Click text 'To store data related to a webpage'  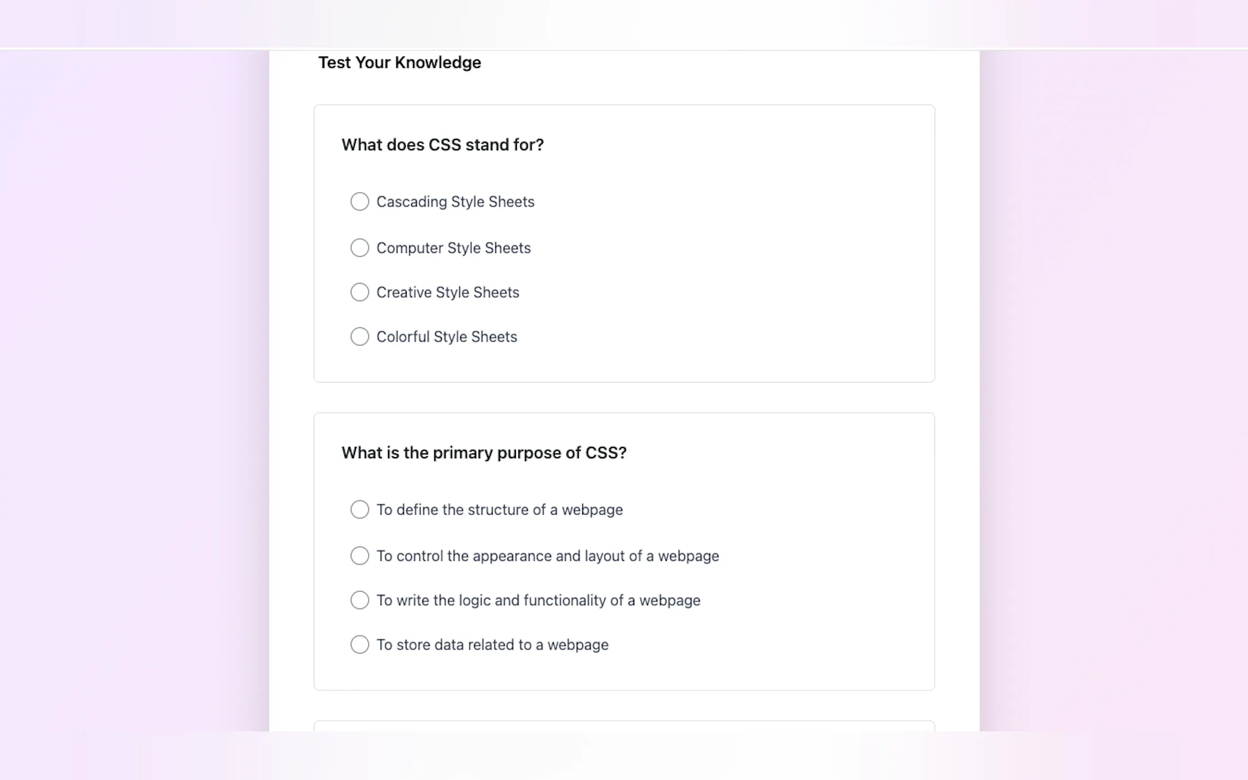click(492, 644)
